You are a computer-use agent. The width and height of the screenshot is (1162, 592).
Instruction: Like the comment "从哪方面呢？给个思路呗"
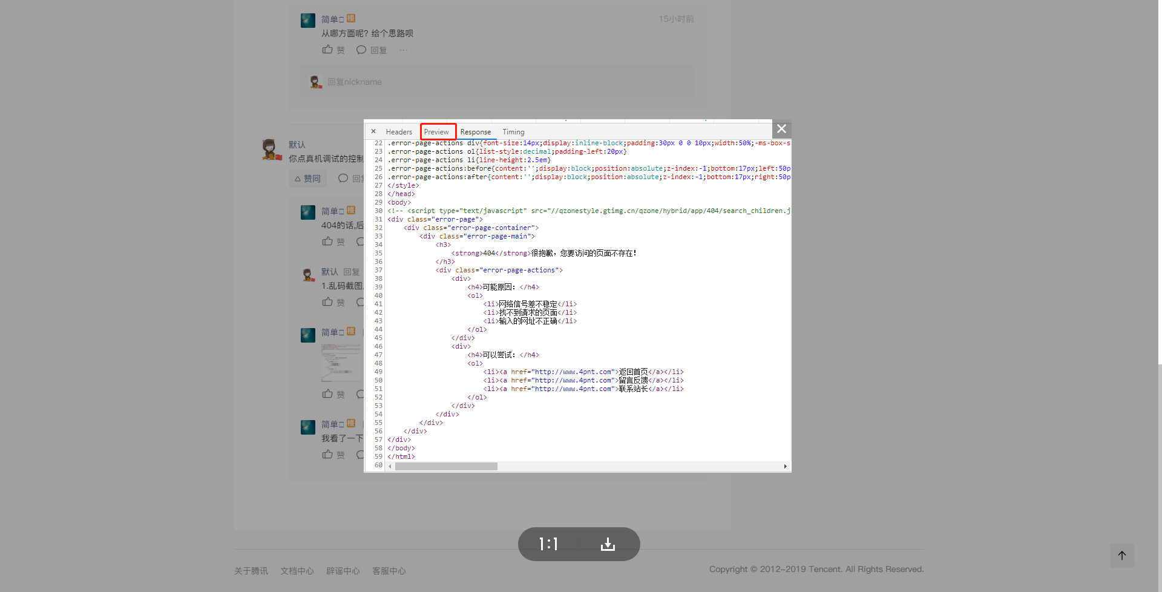click(333, 50)
